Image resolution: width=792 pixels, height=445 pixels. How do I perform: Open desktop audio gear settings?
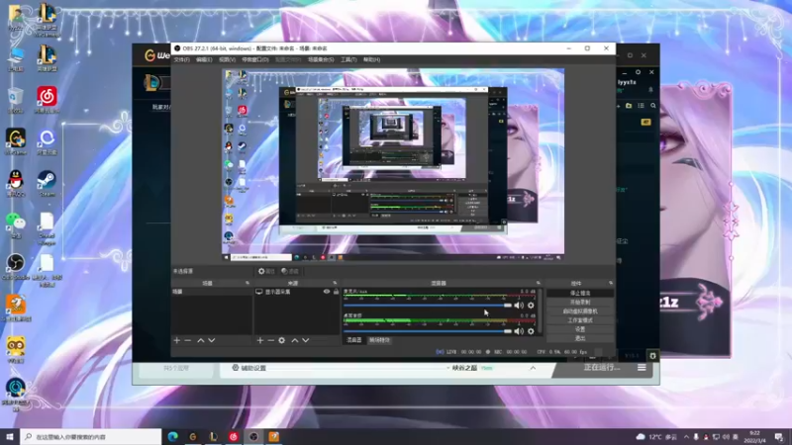click(x=531, y=331)
